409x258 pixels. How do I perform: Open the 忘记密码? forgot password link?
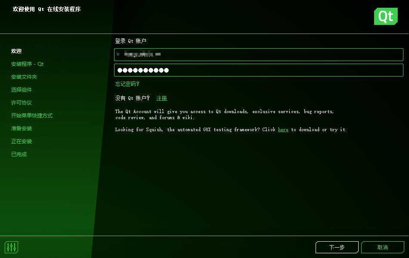click(x=127, y=84)
